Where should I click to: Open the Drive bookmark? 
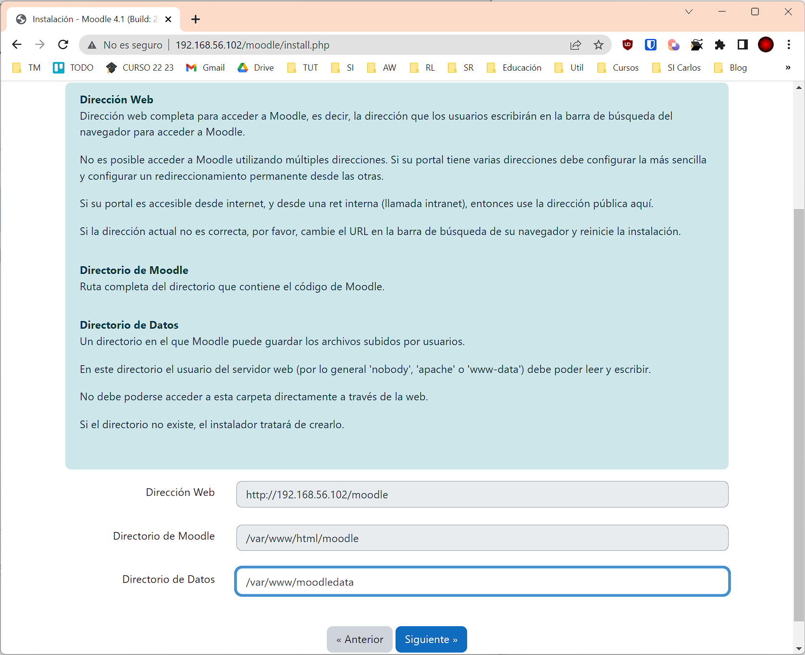(256, 68)
